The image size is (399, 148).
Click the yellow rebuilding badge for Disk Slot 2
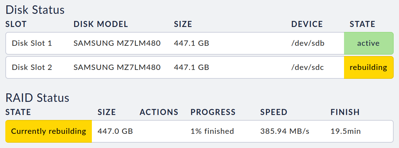coord(368,67)
